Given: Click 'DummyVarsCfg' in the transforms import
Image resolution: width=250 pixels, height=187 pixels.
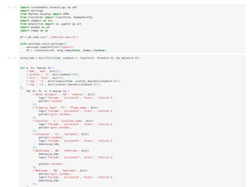Looking at the screenshot, I should 83,18.
